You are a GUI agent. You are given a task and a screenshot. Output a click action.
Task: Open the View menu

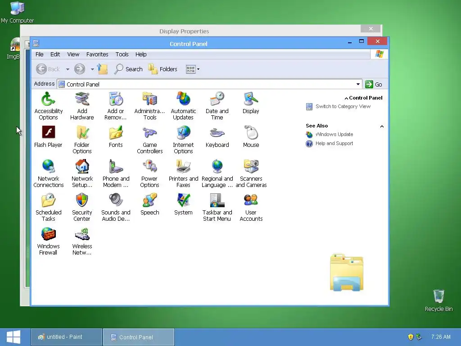tap(73, 55)
